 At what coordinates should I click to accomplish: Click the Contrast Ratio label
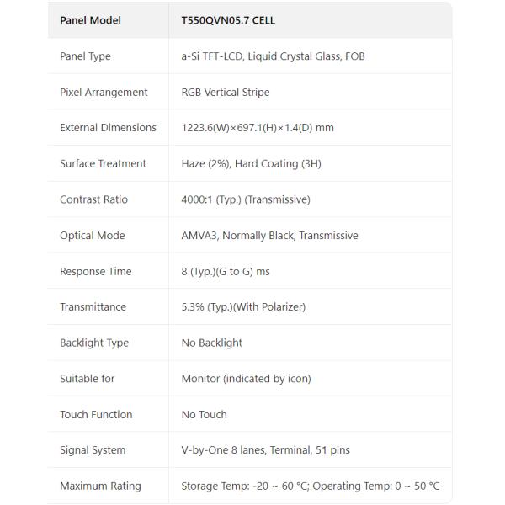pyautogui.click(x=93, y=199)
